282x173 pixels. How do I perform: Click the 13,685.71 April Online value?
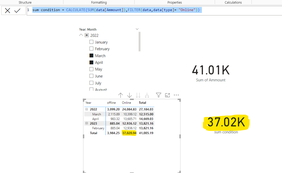(130, 119)
